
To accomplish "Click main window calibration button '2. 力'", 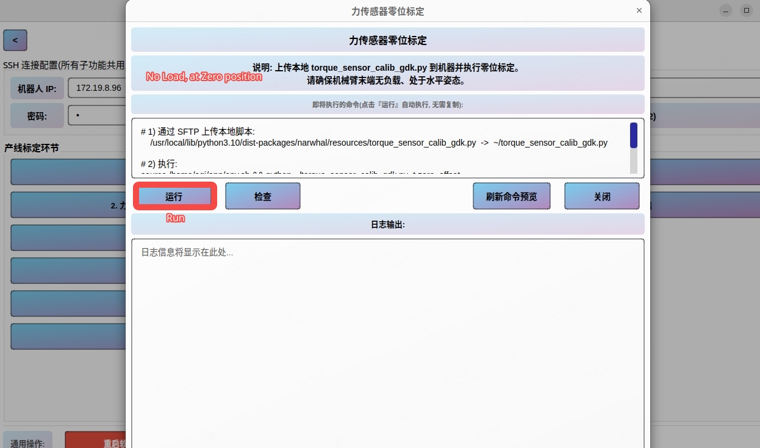I will point(68,205).
